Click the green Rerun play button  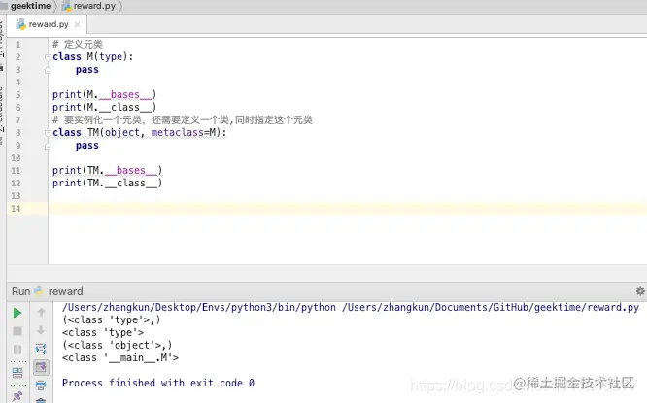(x=17, y=313)
